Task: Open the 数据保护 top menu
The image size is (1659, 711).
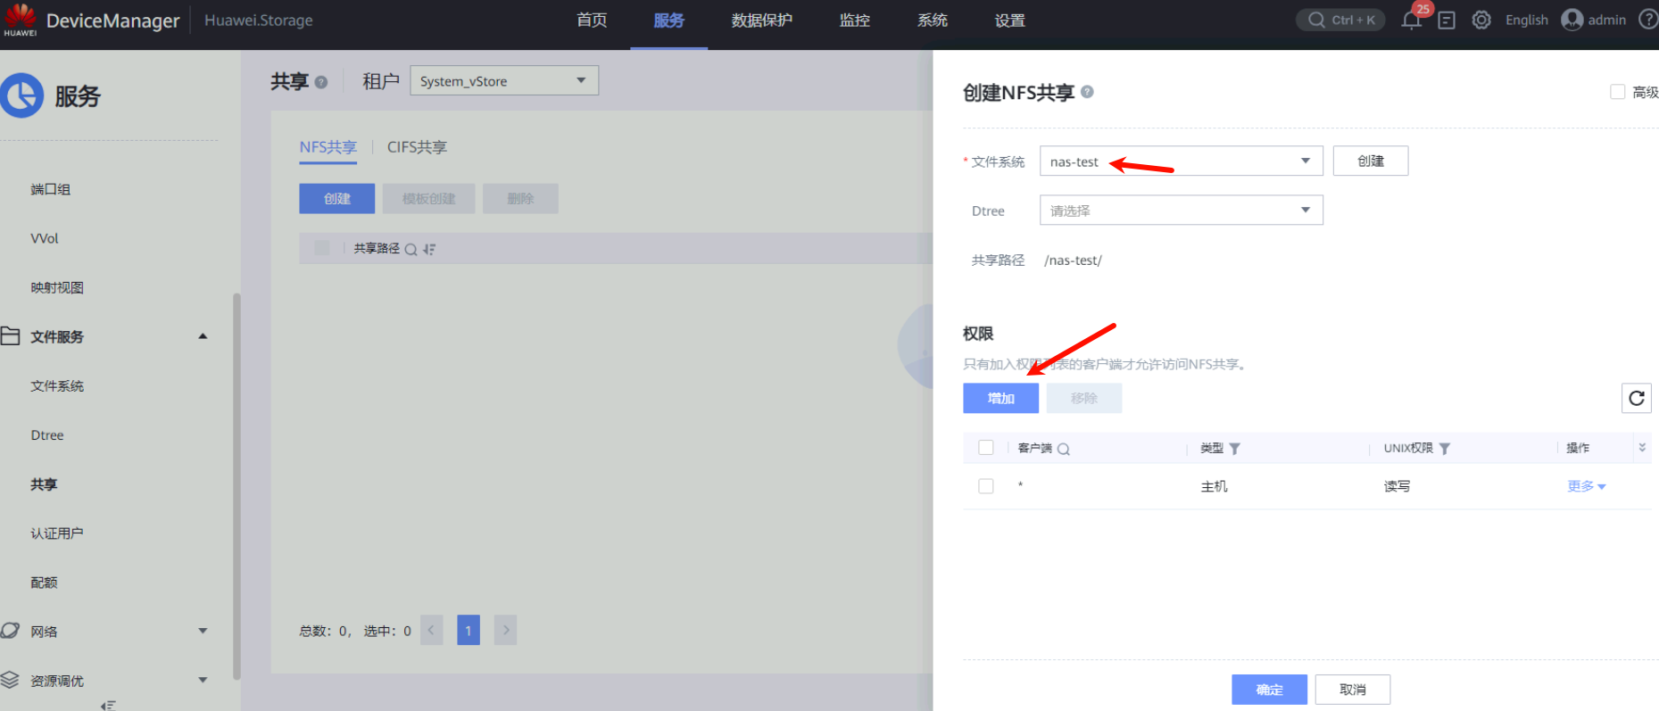Action: 761,21
